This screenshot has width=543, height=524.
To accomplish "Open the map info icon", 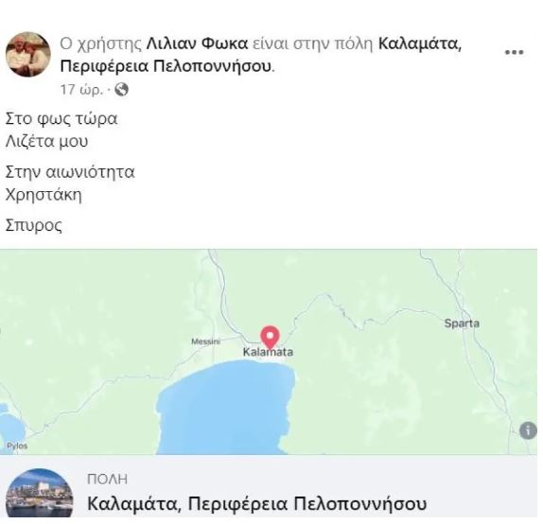I will [x=528, y=430].
